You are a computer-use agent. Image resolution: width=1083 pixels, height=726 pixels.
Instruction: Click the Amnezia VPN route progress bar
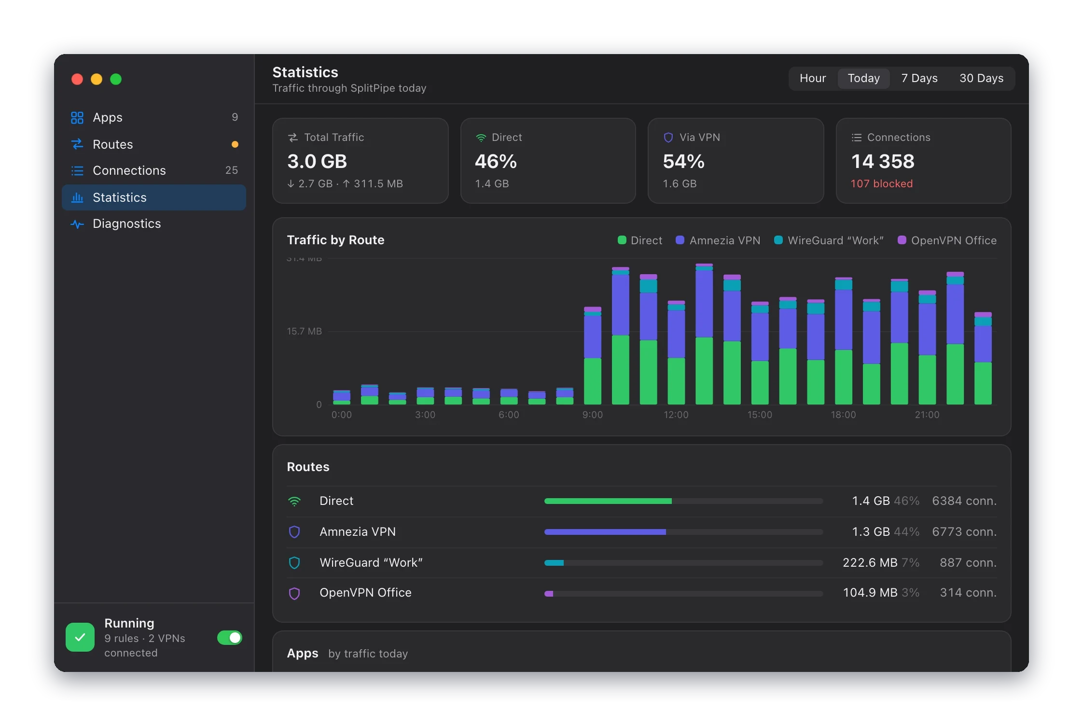point(683,532)
